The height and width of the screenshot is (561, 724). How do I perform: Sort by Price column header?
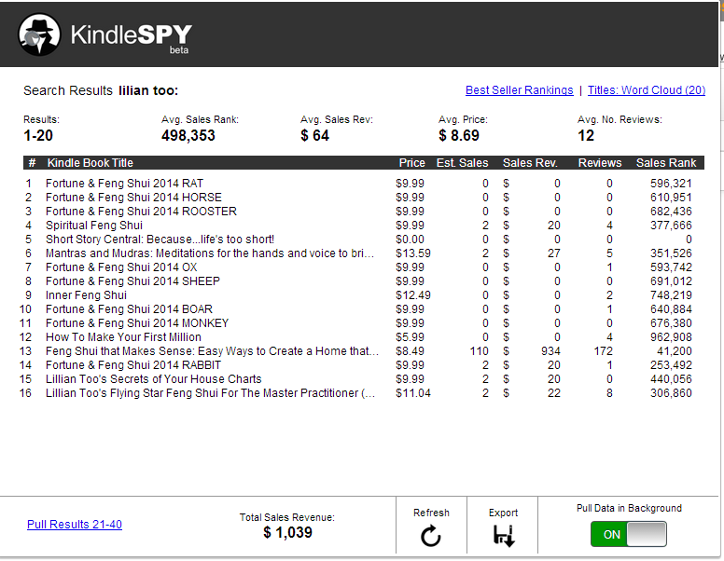(411, 163)
